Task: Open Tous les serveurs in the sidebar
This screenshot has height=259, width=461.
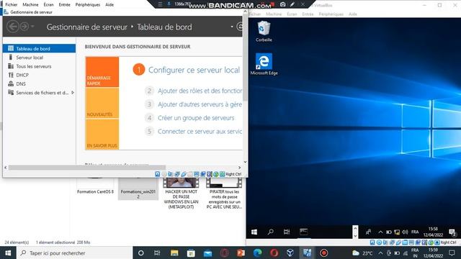Action: pos(34,66)
